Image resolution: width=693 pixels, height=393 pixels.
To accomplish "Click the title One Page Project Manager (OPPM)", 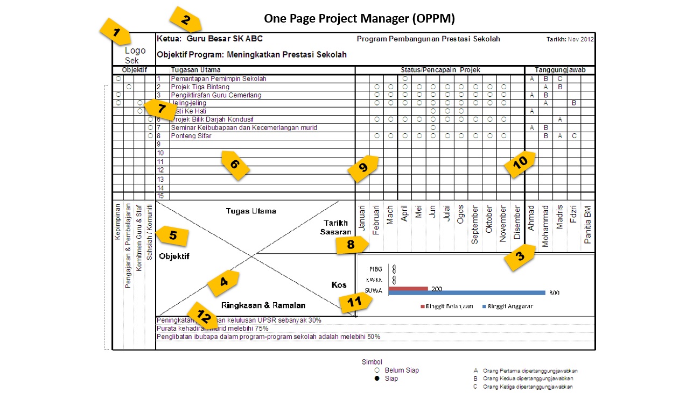I will pos(359,19).
